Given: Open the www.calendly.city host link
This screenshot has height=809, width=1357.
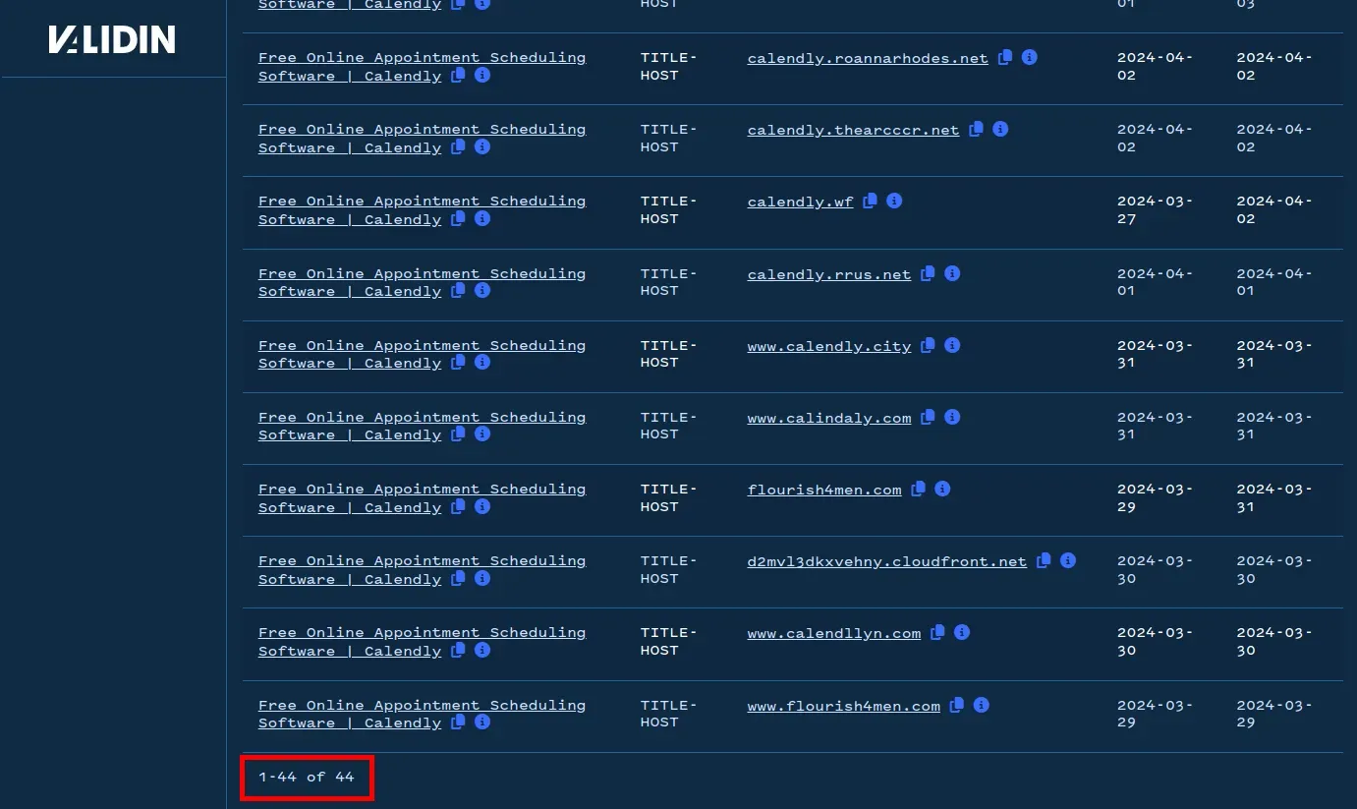Looking at the screenshot, I should click(x=829, y=346).
